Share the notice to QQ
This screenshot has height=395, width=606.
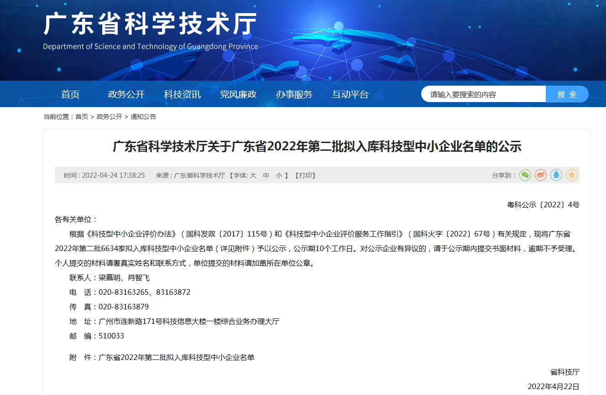click(556, 175)
